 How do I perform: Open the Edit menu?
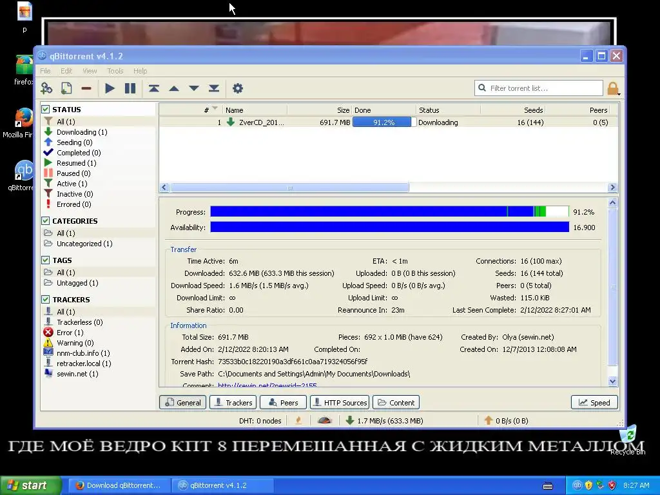pos(66,71)
